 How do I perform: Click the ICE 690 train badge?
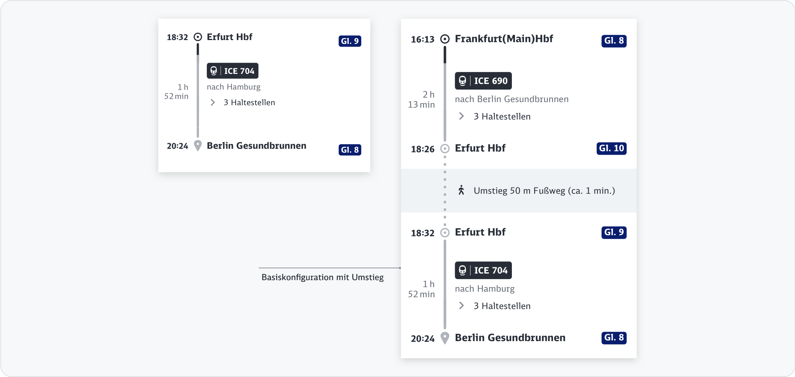pyautogui.click(x=483, y=81)
